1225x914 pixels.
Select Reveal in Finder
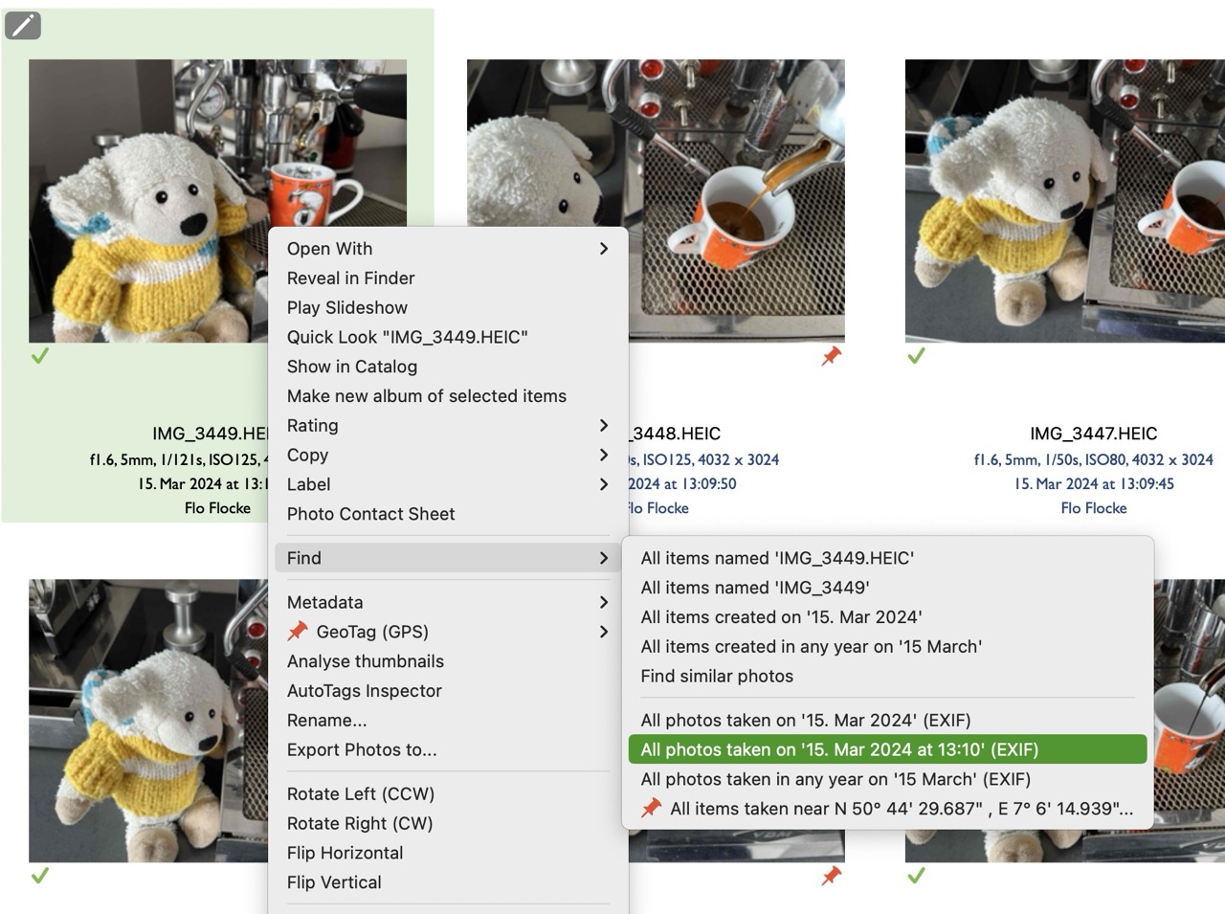pos(350,278)
